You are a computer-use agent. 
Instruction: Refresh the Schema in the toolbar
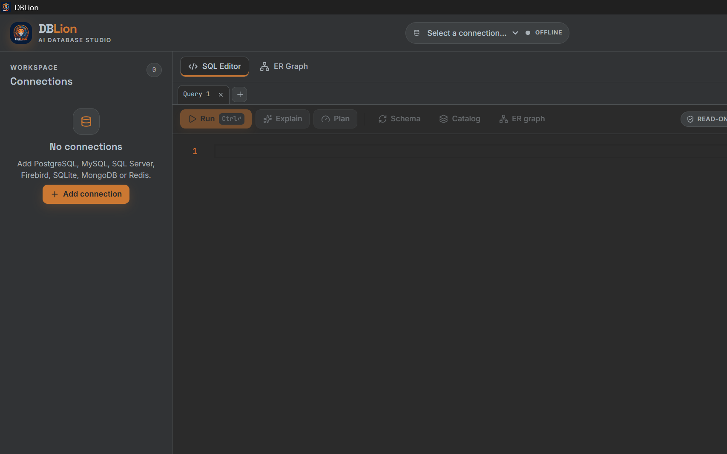399,119
